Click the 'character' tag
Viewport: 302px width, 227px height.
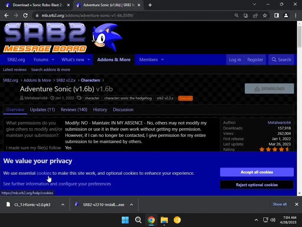click(x=92, y=98)
